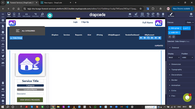
Task: Open the chat support bubble
Action: (x=187, y=98)
